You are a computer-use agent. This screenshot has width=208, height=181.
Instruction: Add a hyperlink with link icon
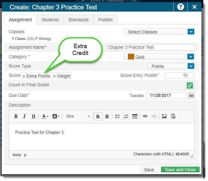(x=145, y=116)
